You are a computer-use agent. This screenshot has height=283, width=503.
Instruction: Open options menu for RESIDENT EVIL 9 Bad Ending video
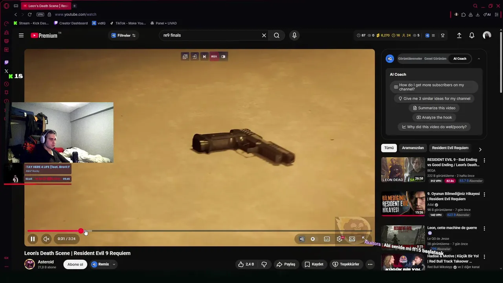pos(484,160)
